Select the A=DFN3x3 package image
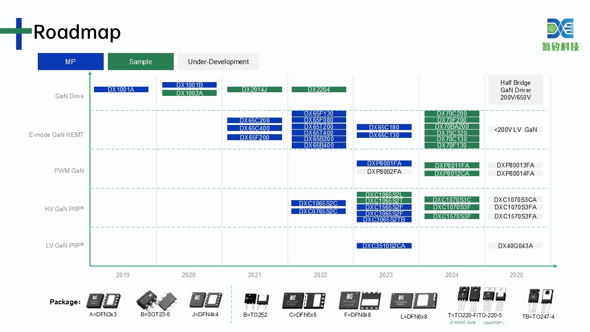 pos(104,301)
